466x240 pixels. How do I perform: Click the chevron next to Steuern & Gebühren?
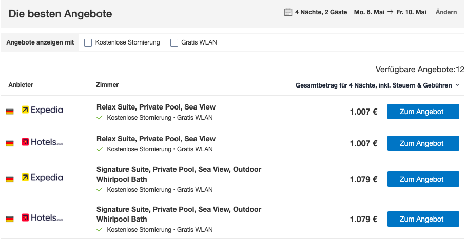457,85
